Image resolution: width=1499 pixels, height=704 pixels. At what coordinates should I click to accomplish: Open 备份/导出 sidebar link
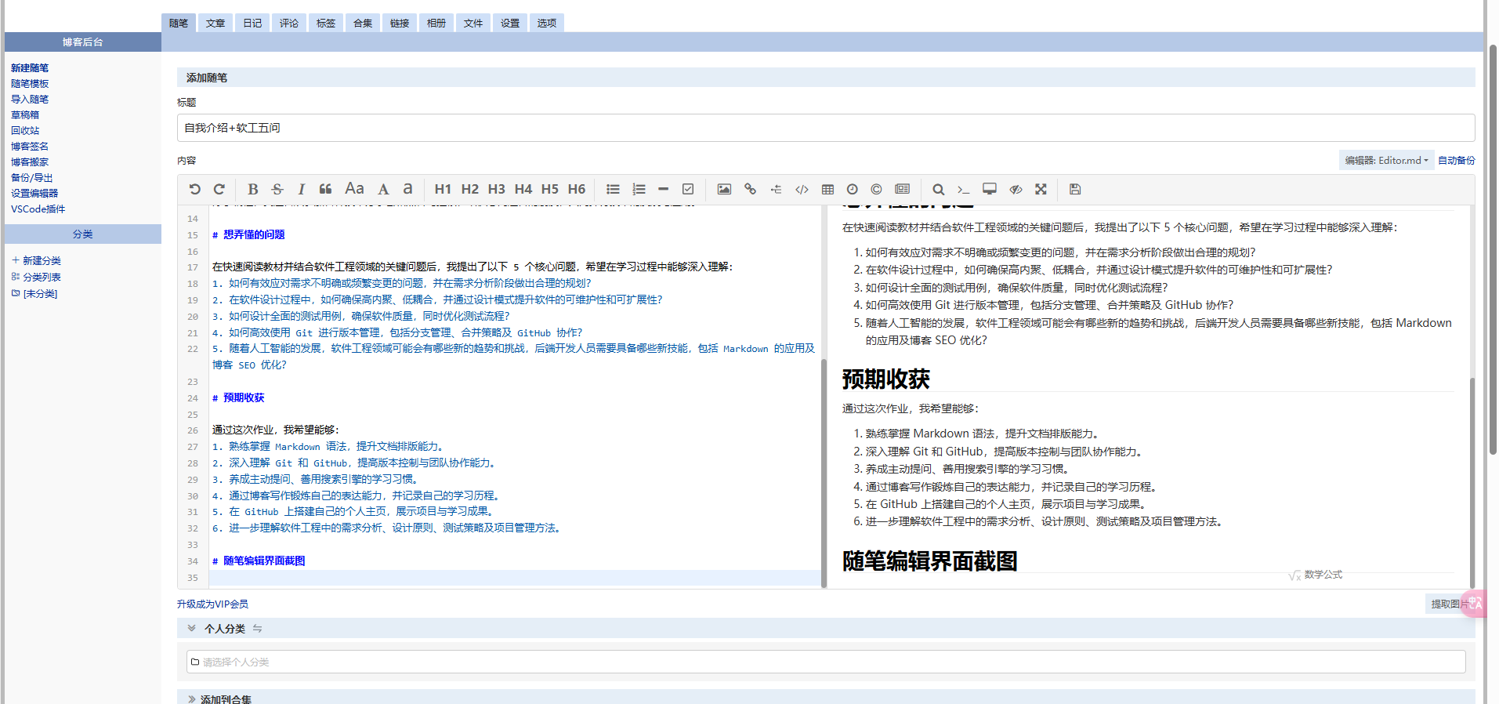click(32, 178)
